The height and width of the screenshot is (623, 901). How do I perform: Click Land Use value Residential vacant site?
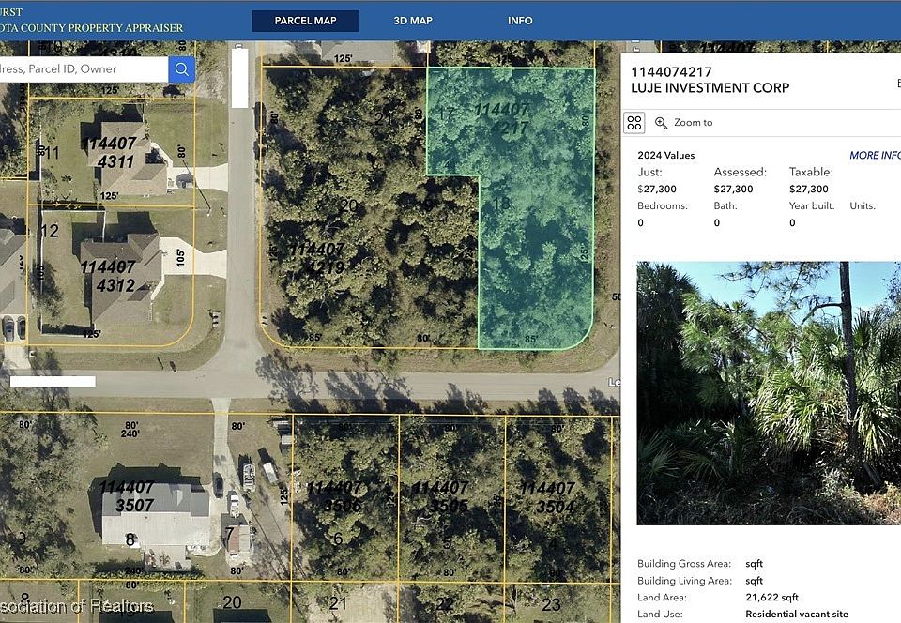click(797, 615)
